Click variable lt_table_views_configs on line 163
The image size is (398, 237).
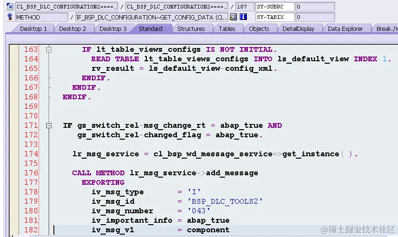point(148,49)
